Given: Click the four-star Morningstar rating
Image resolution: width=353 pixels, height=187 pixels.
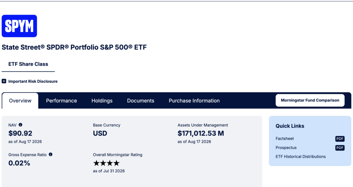Looking at the screenshot, I should (x=106, y=163).
